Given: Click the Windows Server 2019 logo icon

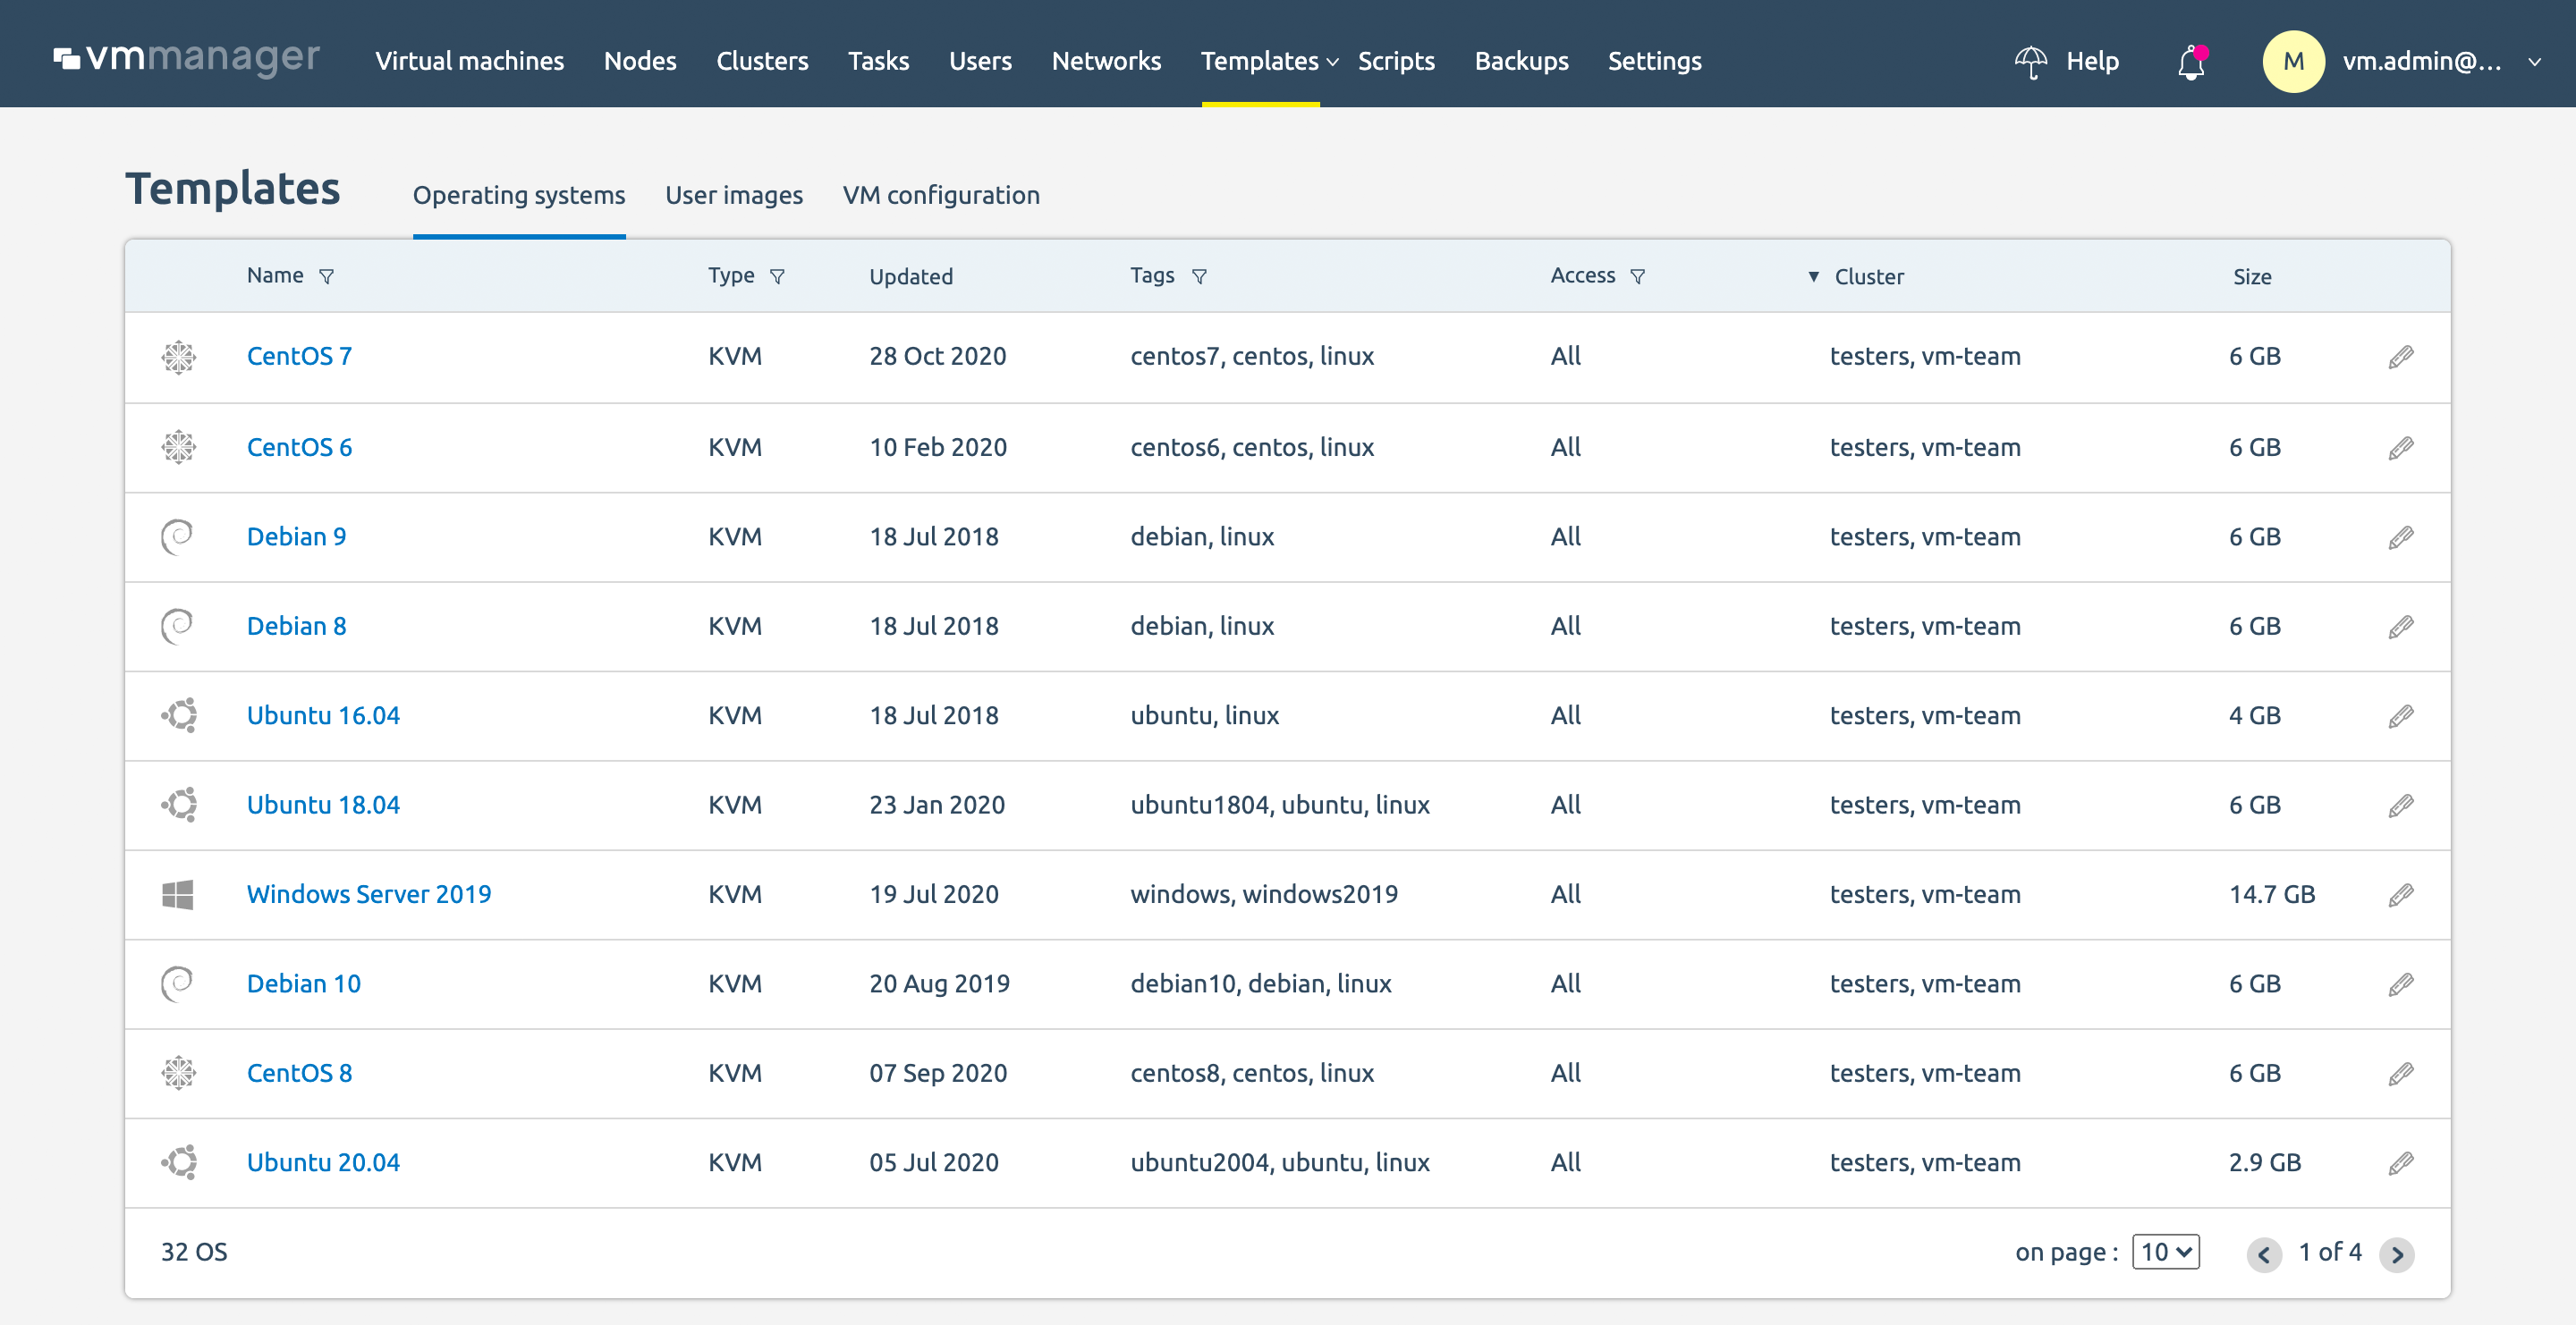Looking at the screenshot, I should [177, 894].
